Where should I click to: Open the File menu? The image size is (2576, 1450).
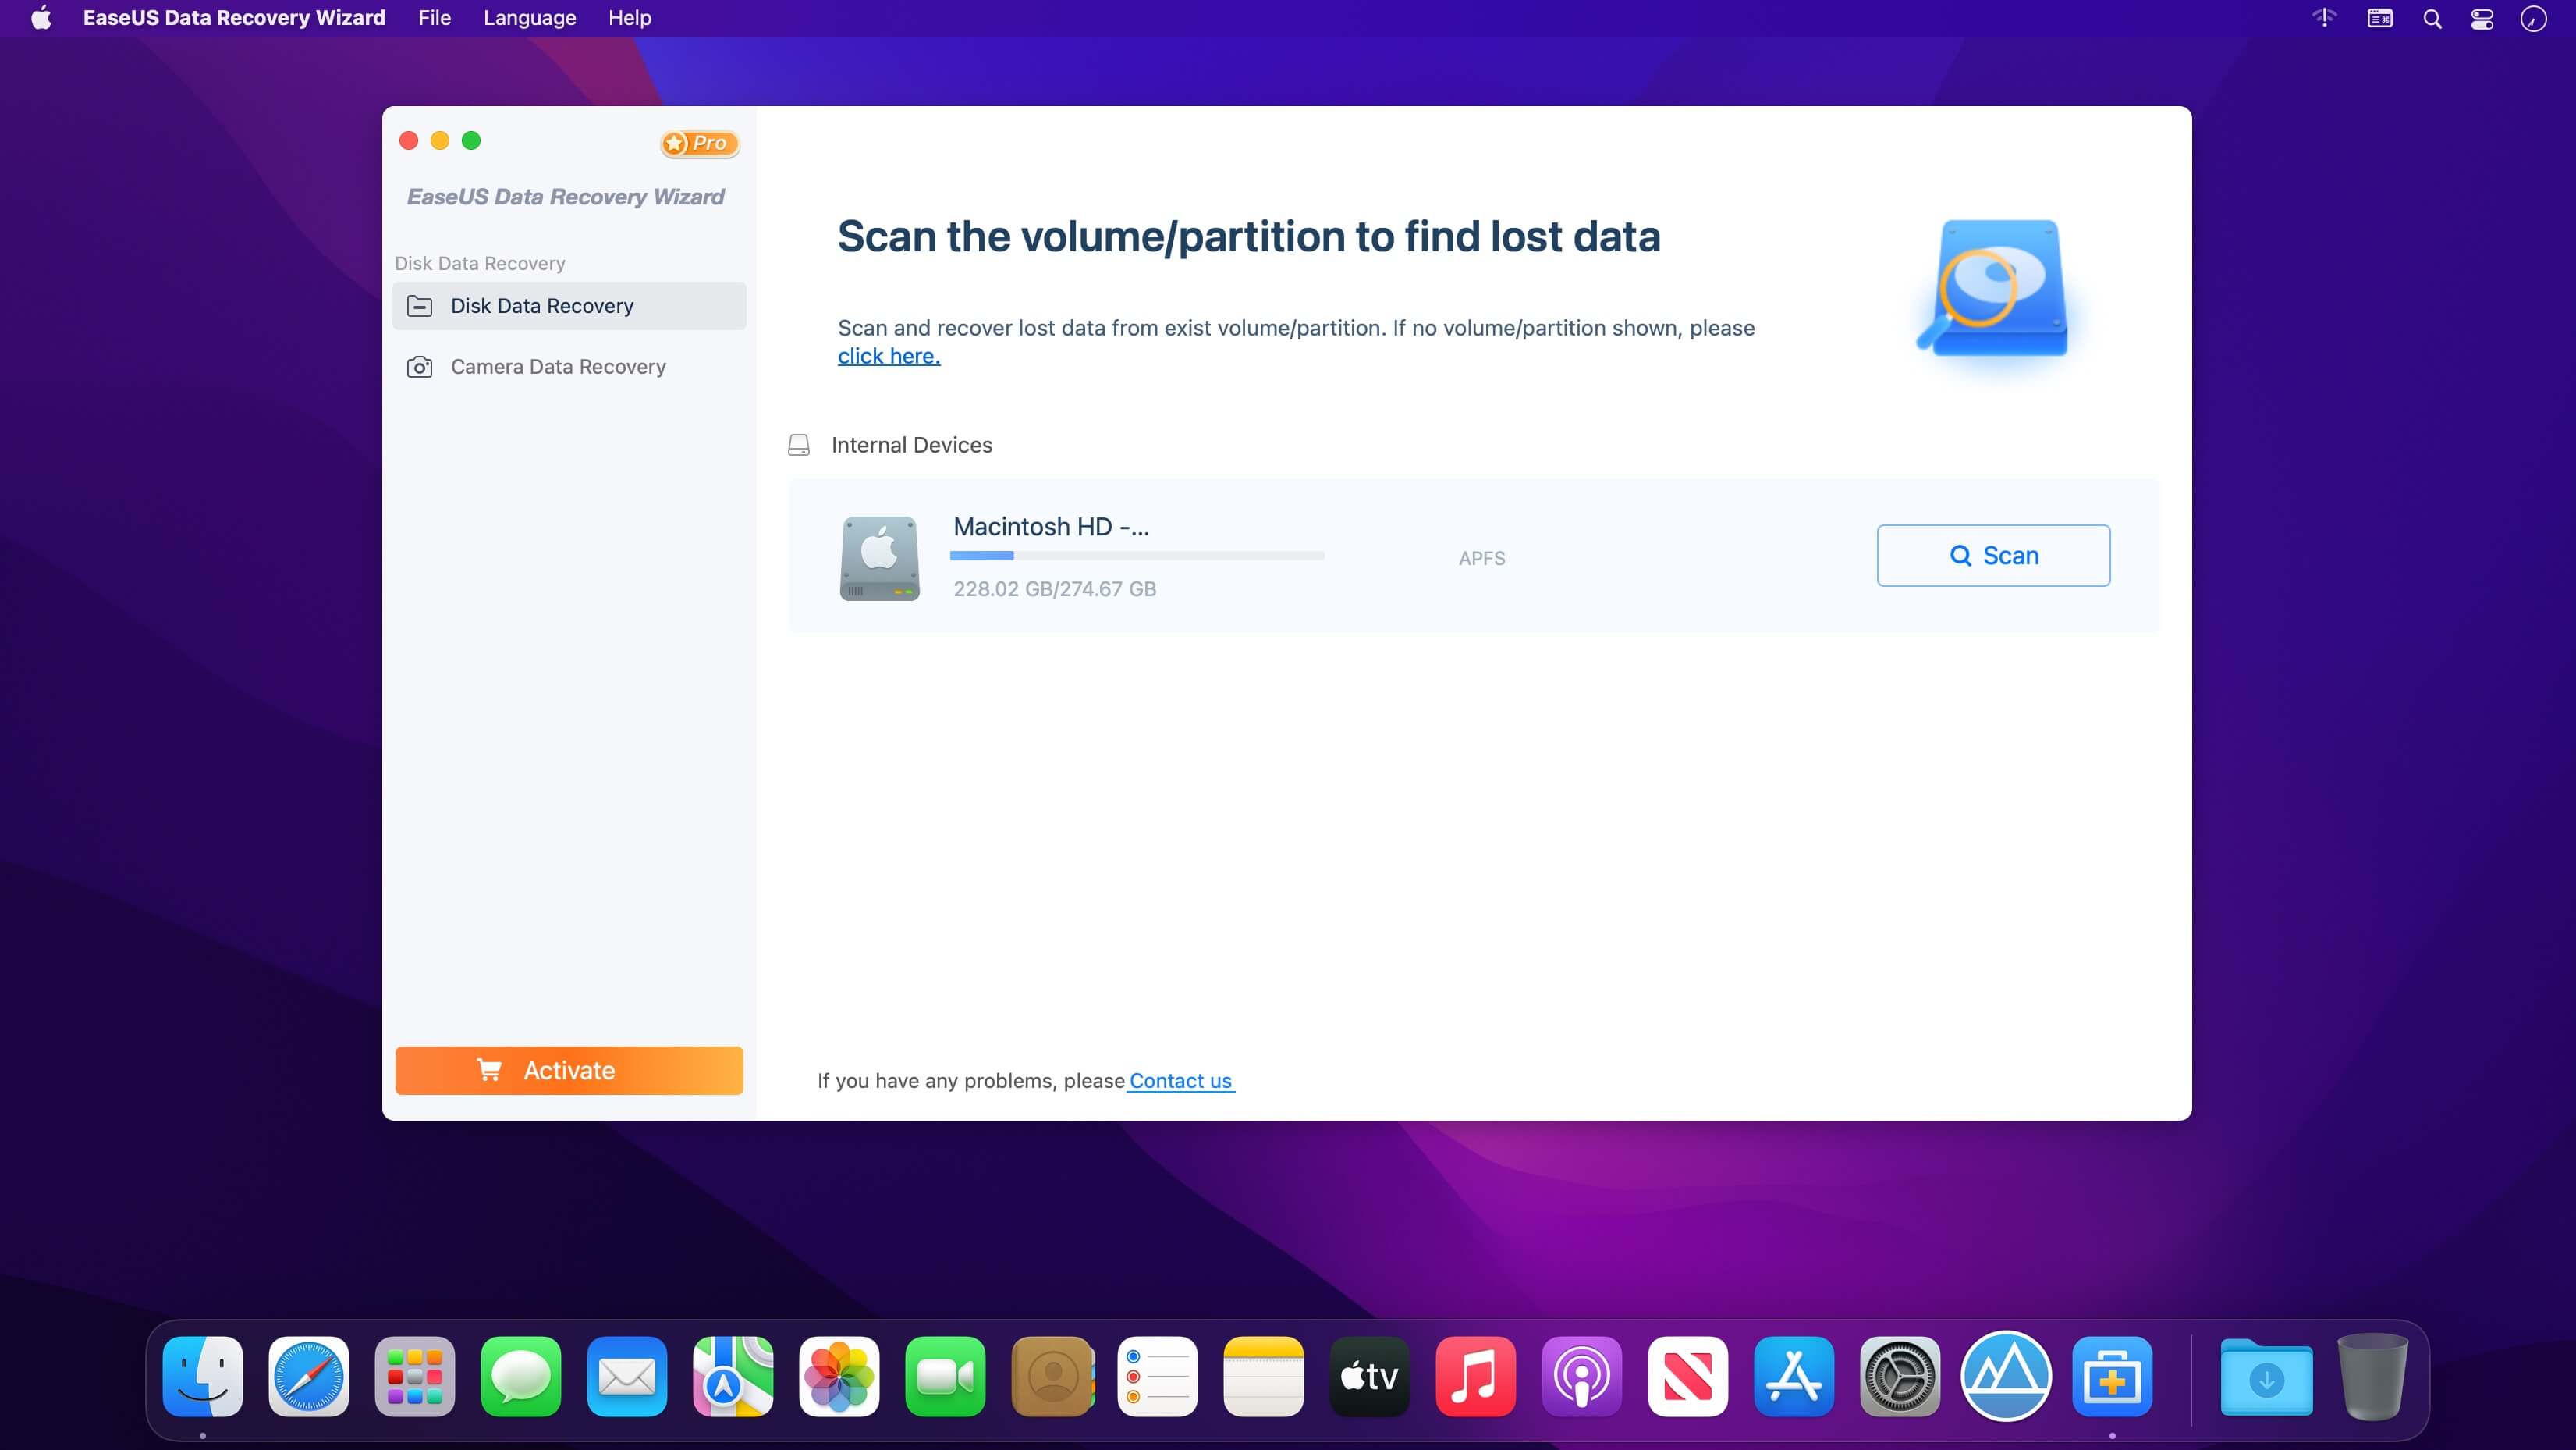(434, 18)
